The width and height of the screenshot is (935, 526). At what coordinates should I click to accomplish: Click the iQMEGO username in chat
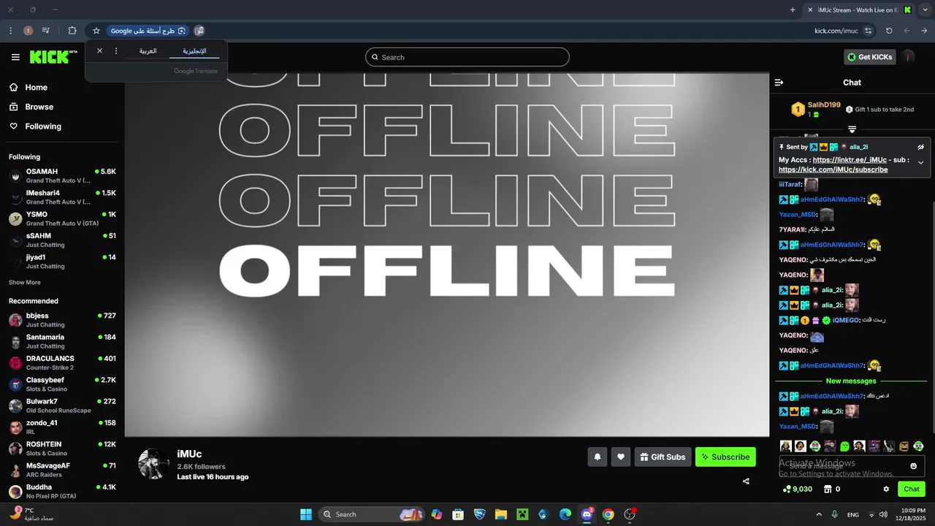pyautogui.click(x=845, y=320)
